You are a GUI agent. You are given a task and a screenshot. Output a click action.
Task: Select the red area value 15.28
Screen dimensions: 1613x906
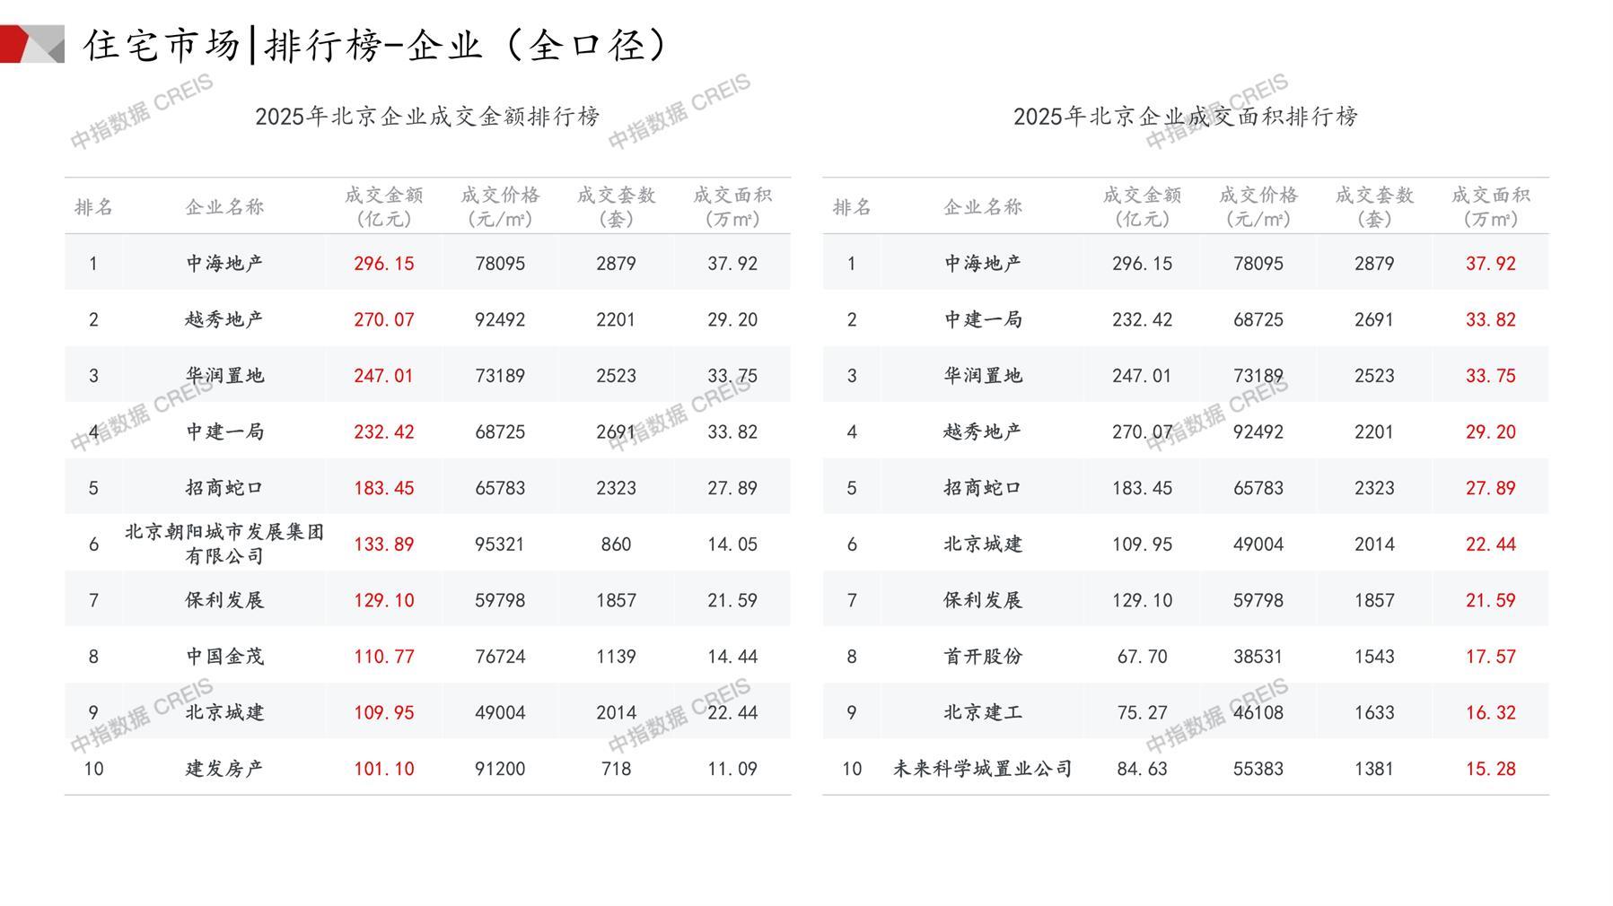point(1490,769)
